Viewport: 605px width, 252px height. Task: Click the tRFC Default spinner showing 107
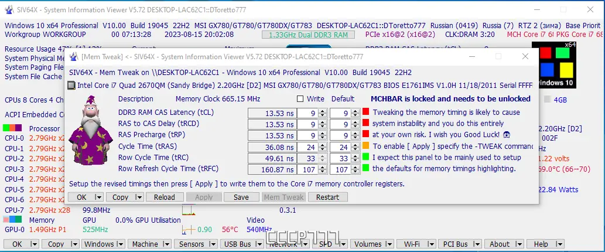[345, 169]
